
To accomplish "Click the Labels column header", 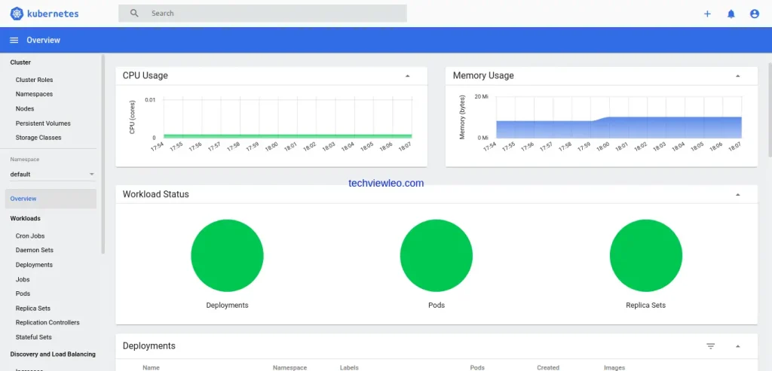I will pyautogui.click(x=349, y=367).
